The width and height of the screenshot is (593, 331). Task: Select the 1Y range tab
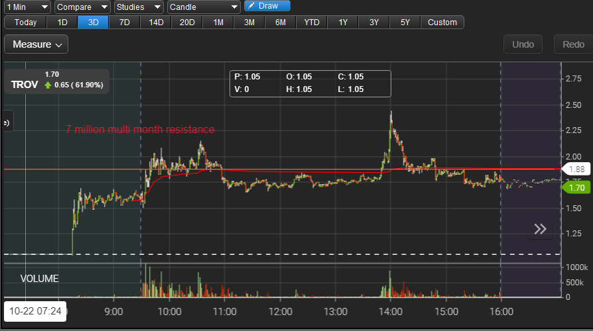pos(343,23)
